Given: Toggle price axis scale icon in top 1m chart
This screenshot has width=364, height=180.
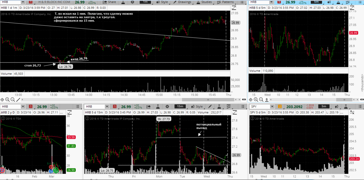Looking at the screenshot, I should (x=234, y=8).
